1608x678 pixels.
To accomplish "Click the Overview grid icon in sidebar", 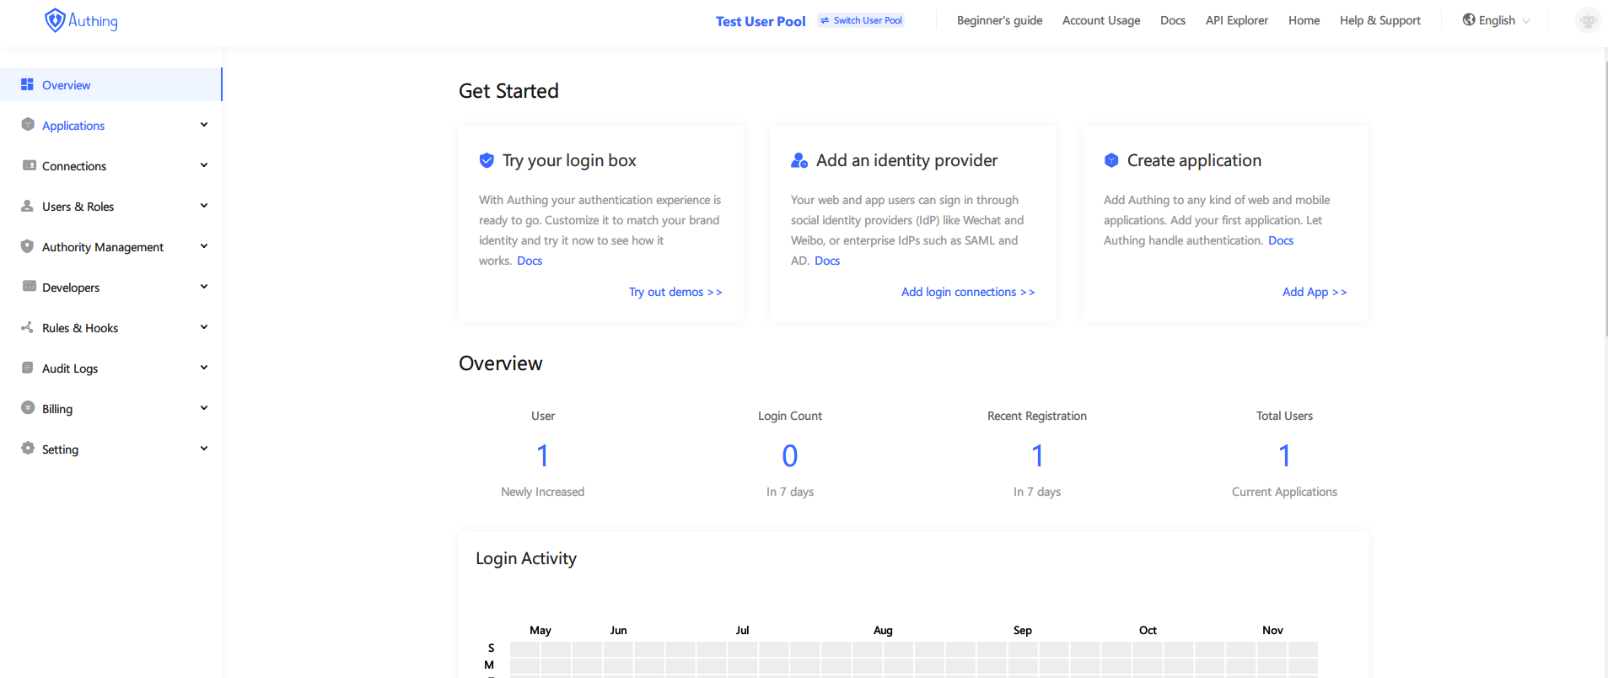I will tap(27, 84).
